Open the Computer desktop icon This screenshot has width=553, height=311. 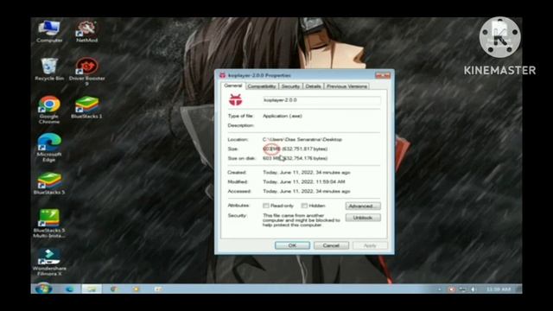tap(49, 32)
